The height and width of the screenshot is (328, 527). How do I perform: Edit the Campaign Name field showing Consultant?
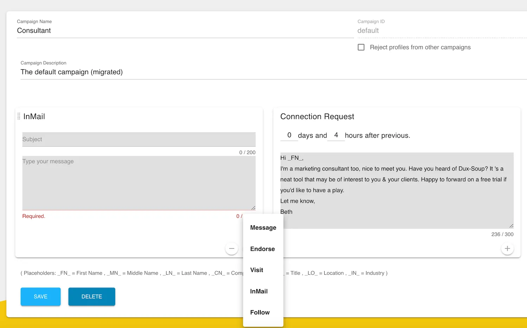coord(185,31)
